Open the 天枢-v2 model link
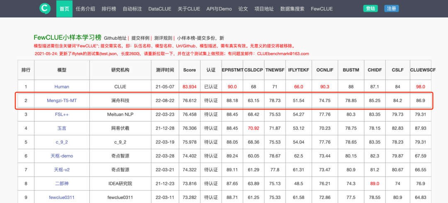 [x=62, y=170]
